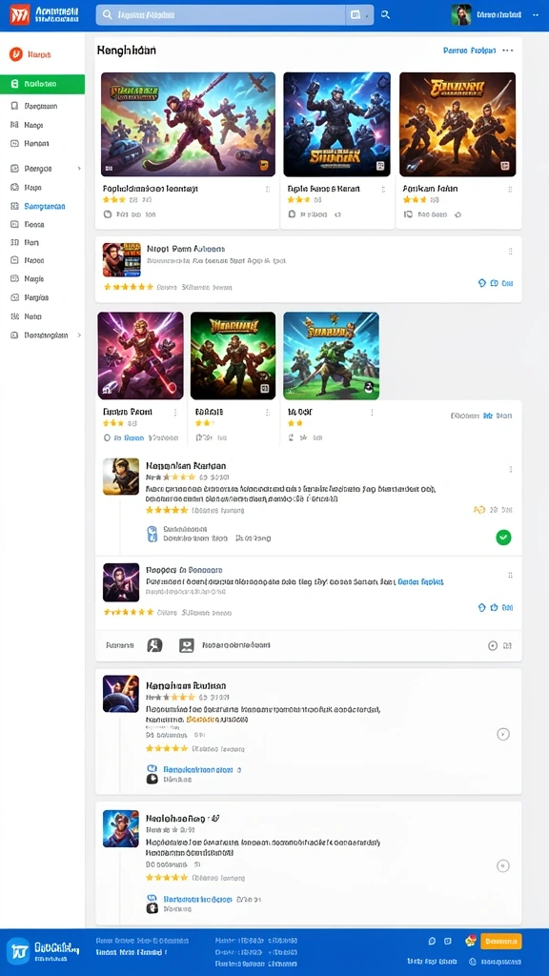Click the orange button in the footer

coord(500,941)
